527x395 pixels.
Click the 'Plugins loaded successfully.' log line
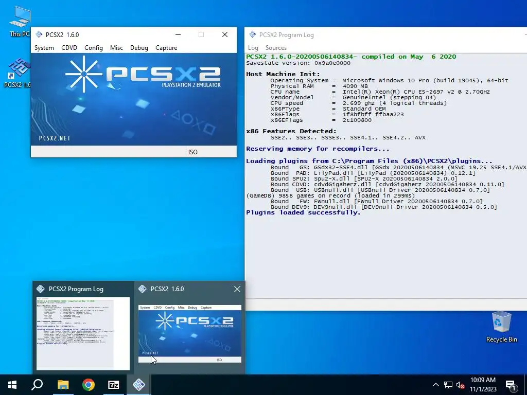[303, 212]
